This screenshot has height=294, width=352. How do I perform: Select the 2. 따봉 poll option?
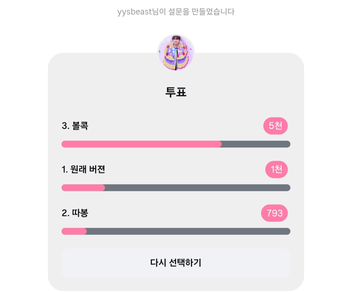[x=75, y=213]
